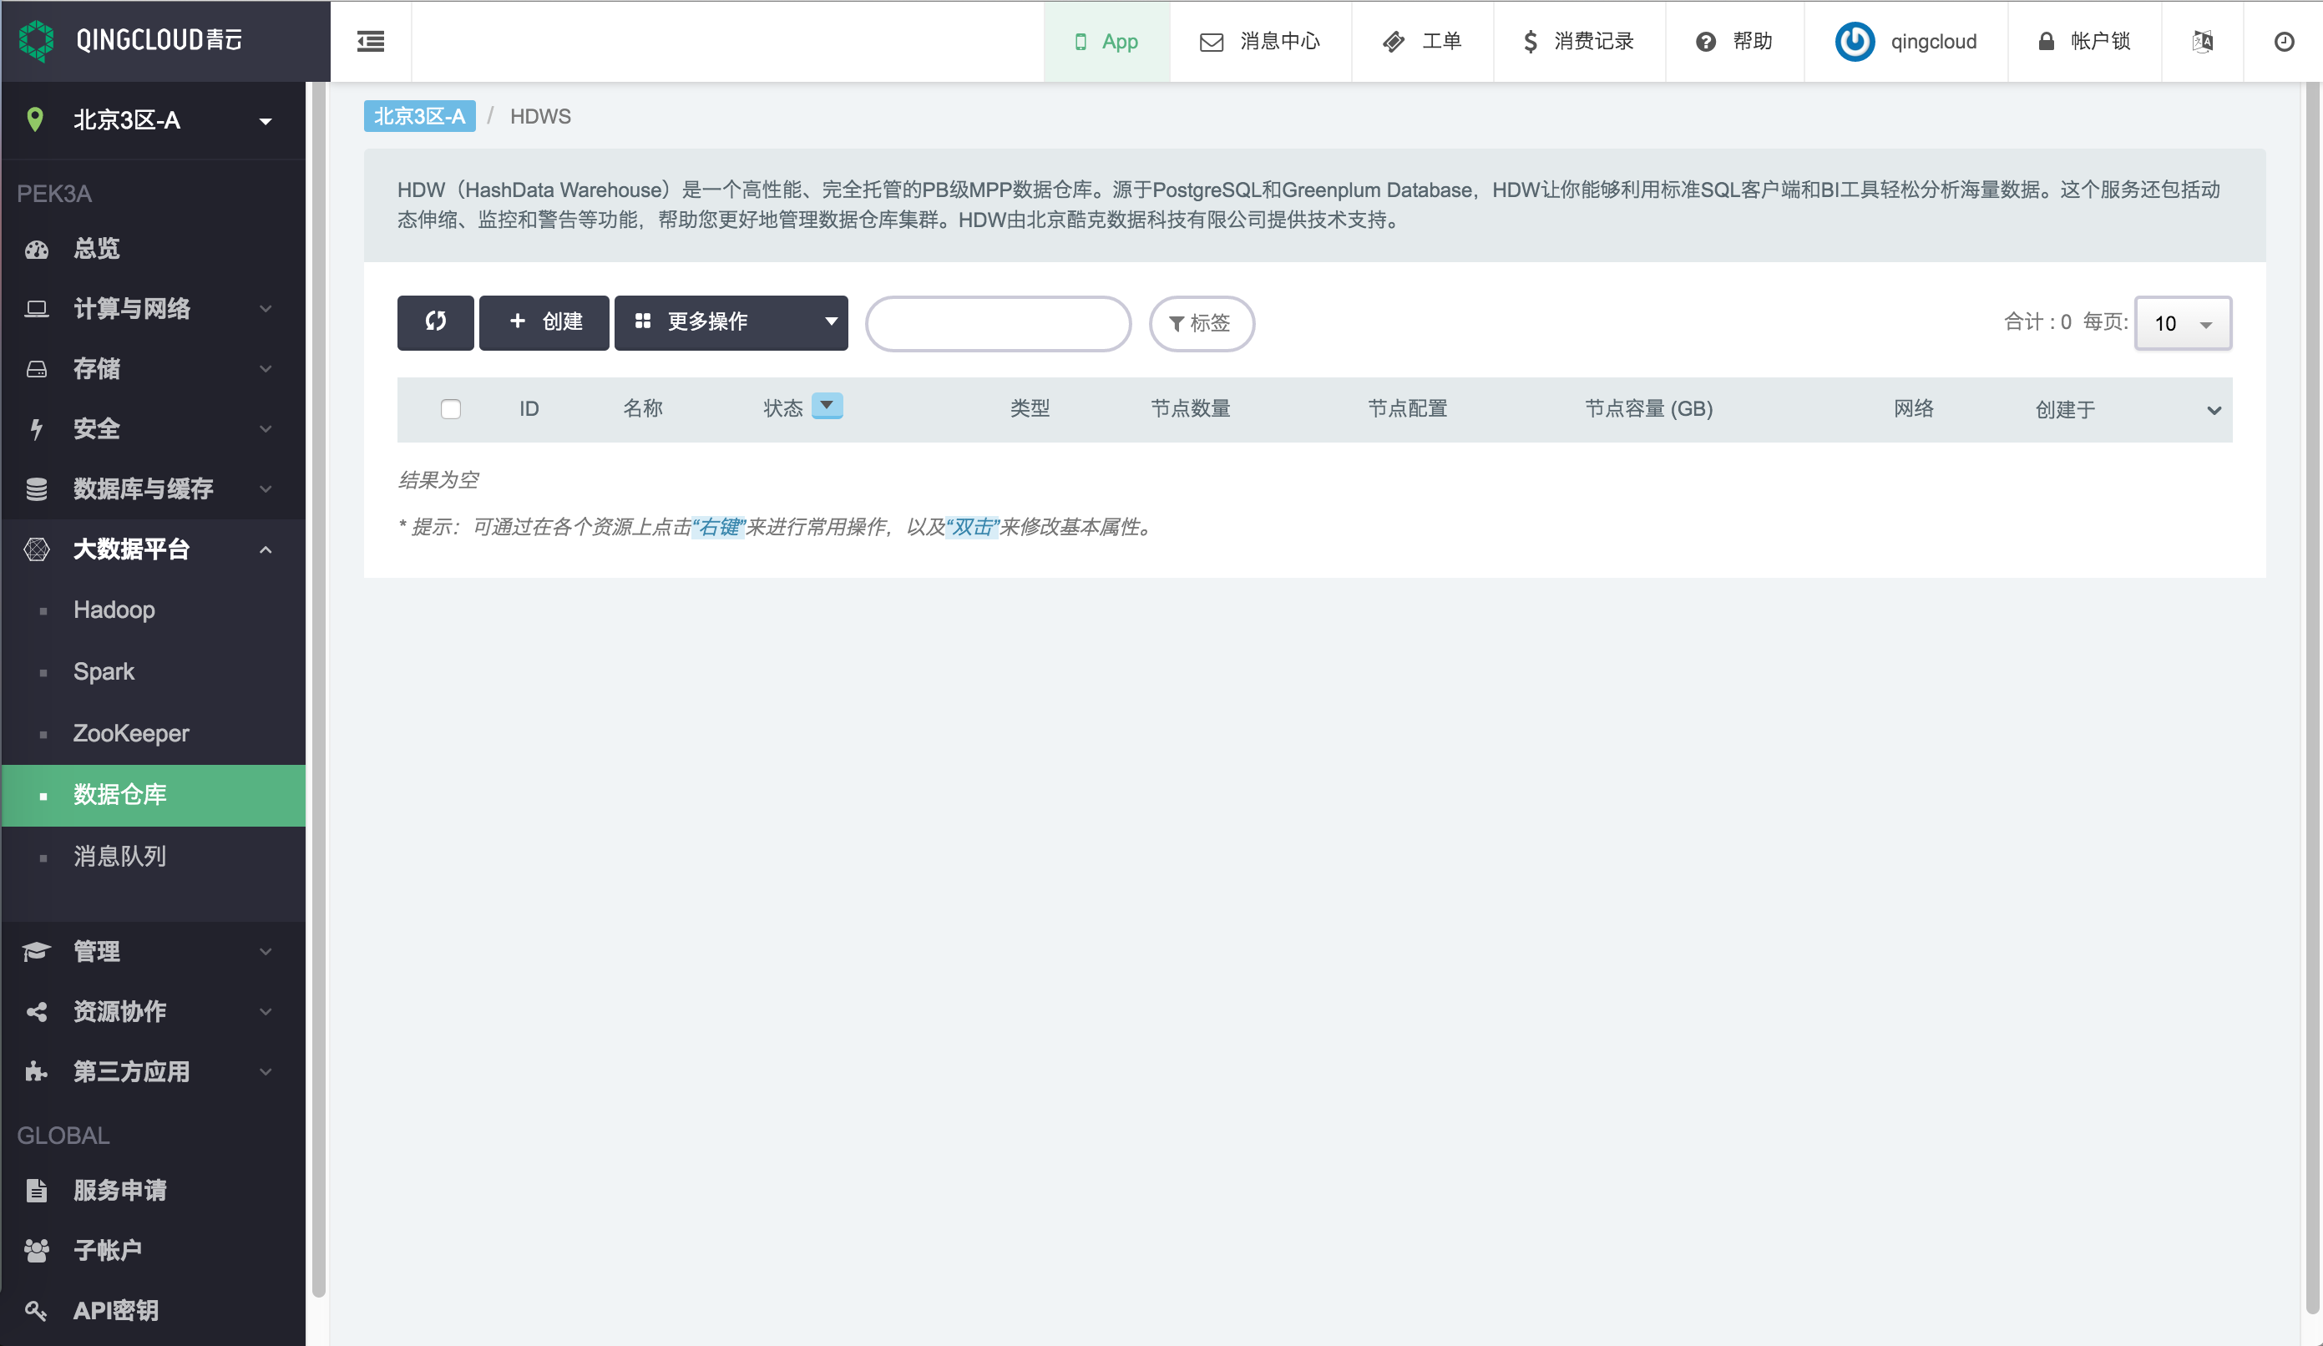Click the sidebar vertical scrollbar
Viewport: 2323px width, 1346px height.
click(x=318, y=690)
